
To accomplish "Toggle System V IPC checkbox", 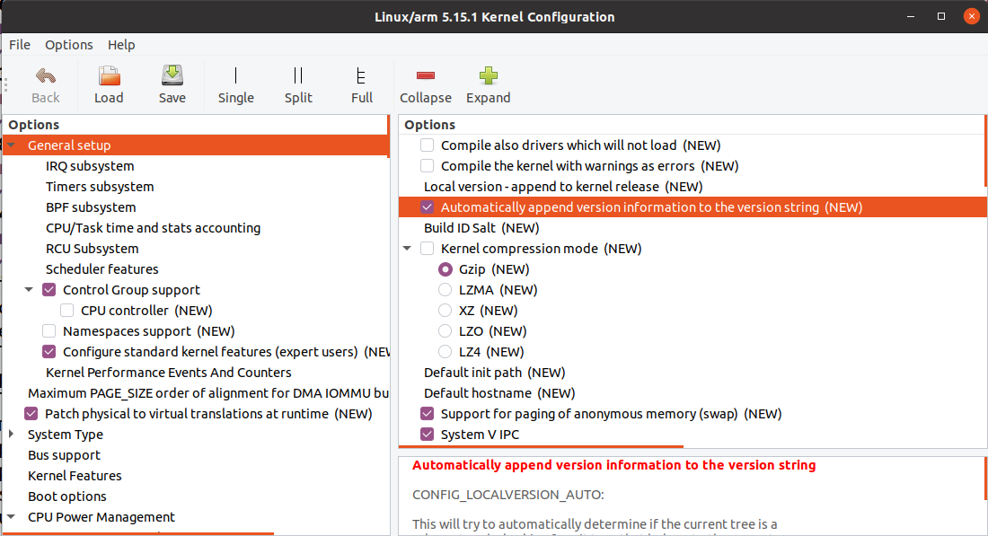I will tap(428, 435).
